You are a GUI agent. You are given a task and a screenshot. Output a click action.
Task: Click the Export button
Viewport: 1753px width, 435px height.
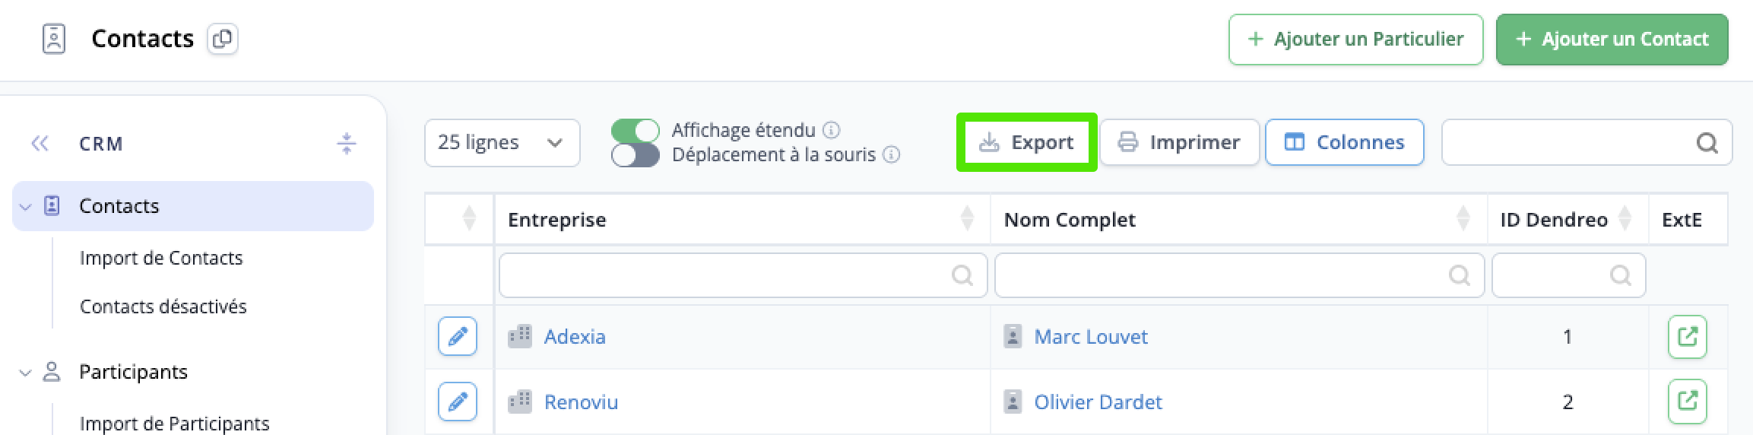[1026, 142]
